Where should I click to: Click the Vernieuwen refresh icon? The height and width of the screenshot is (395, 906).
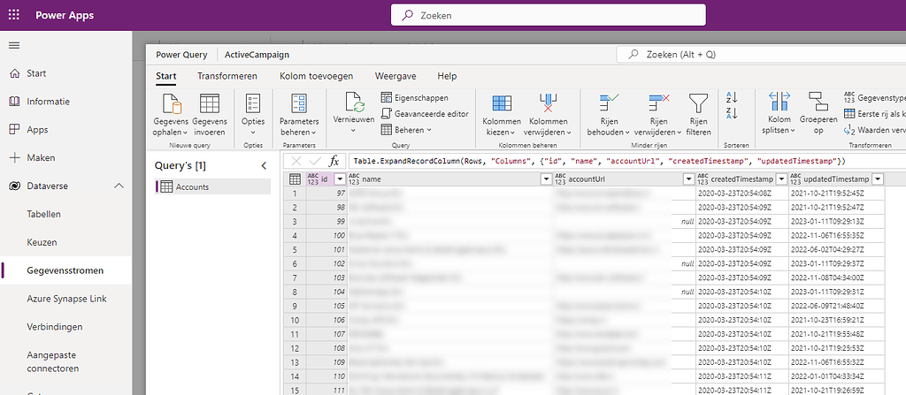coord(354,102)
